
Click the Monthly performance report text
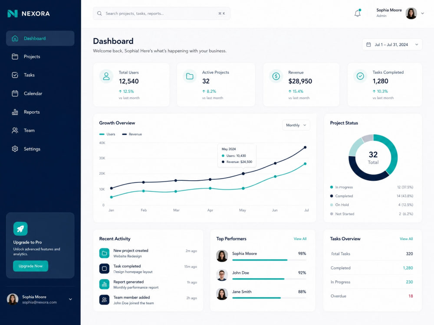pyautogui.click(x=136, y=287)
